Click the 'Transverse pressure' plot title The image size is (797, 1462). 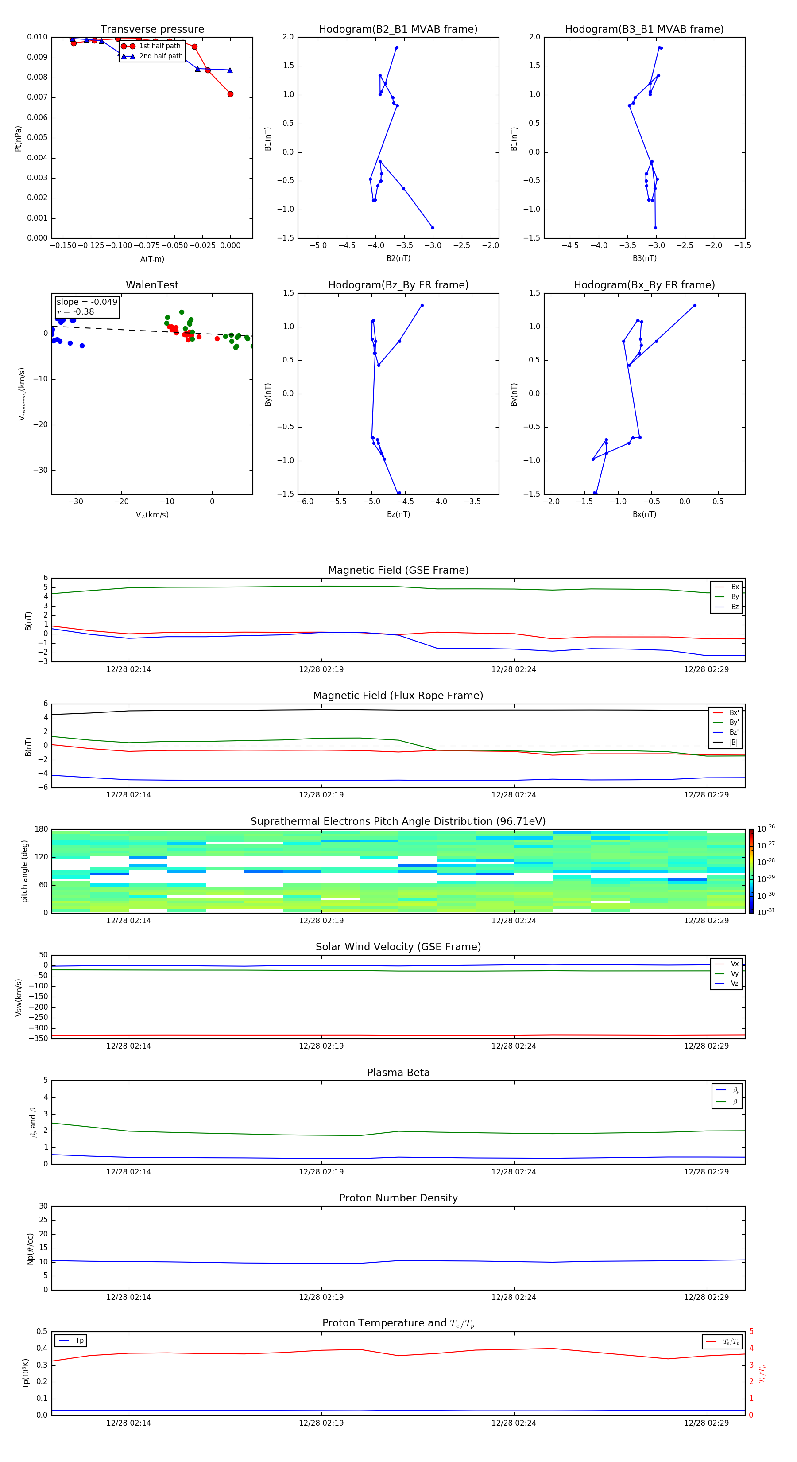click(152, 30)
